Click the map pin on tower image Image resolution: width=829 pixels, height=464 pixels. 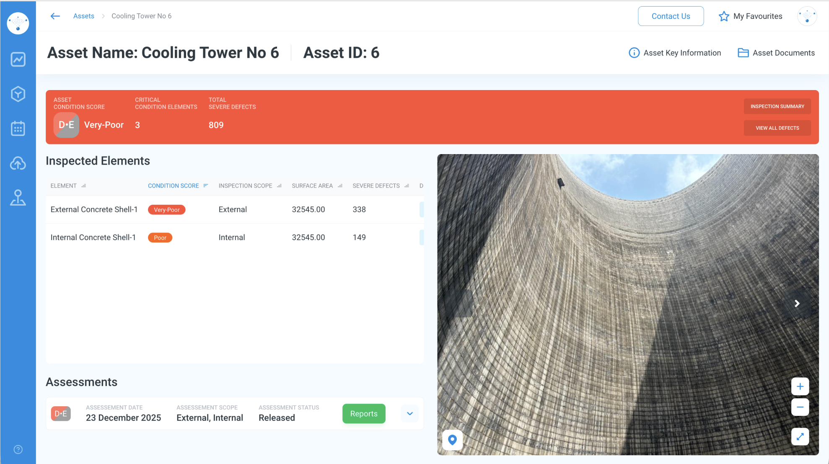click(x=452, y=440)
